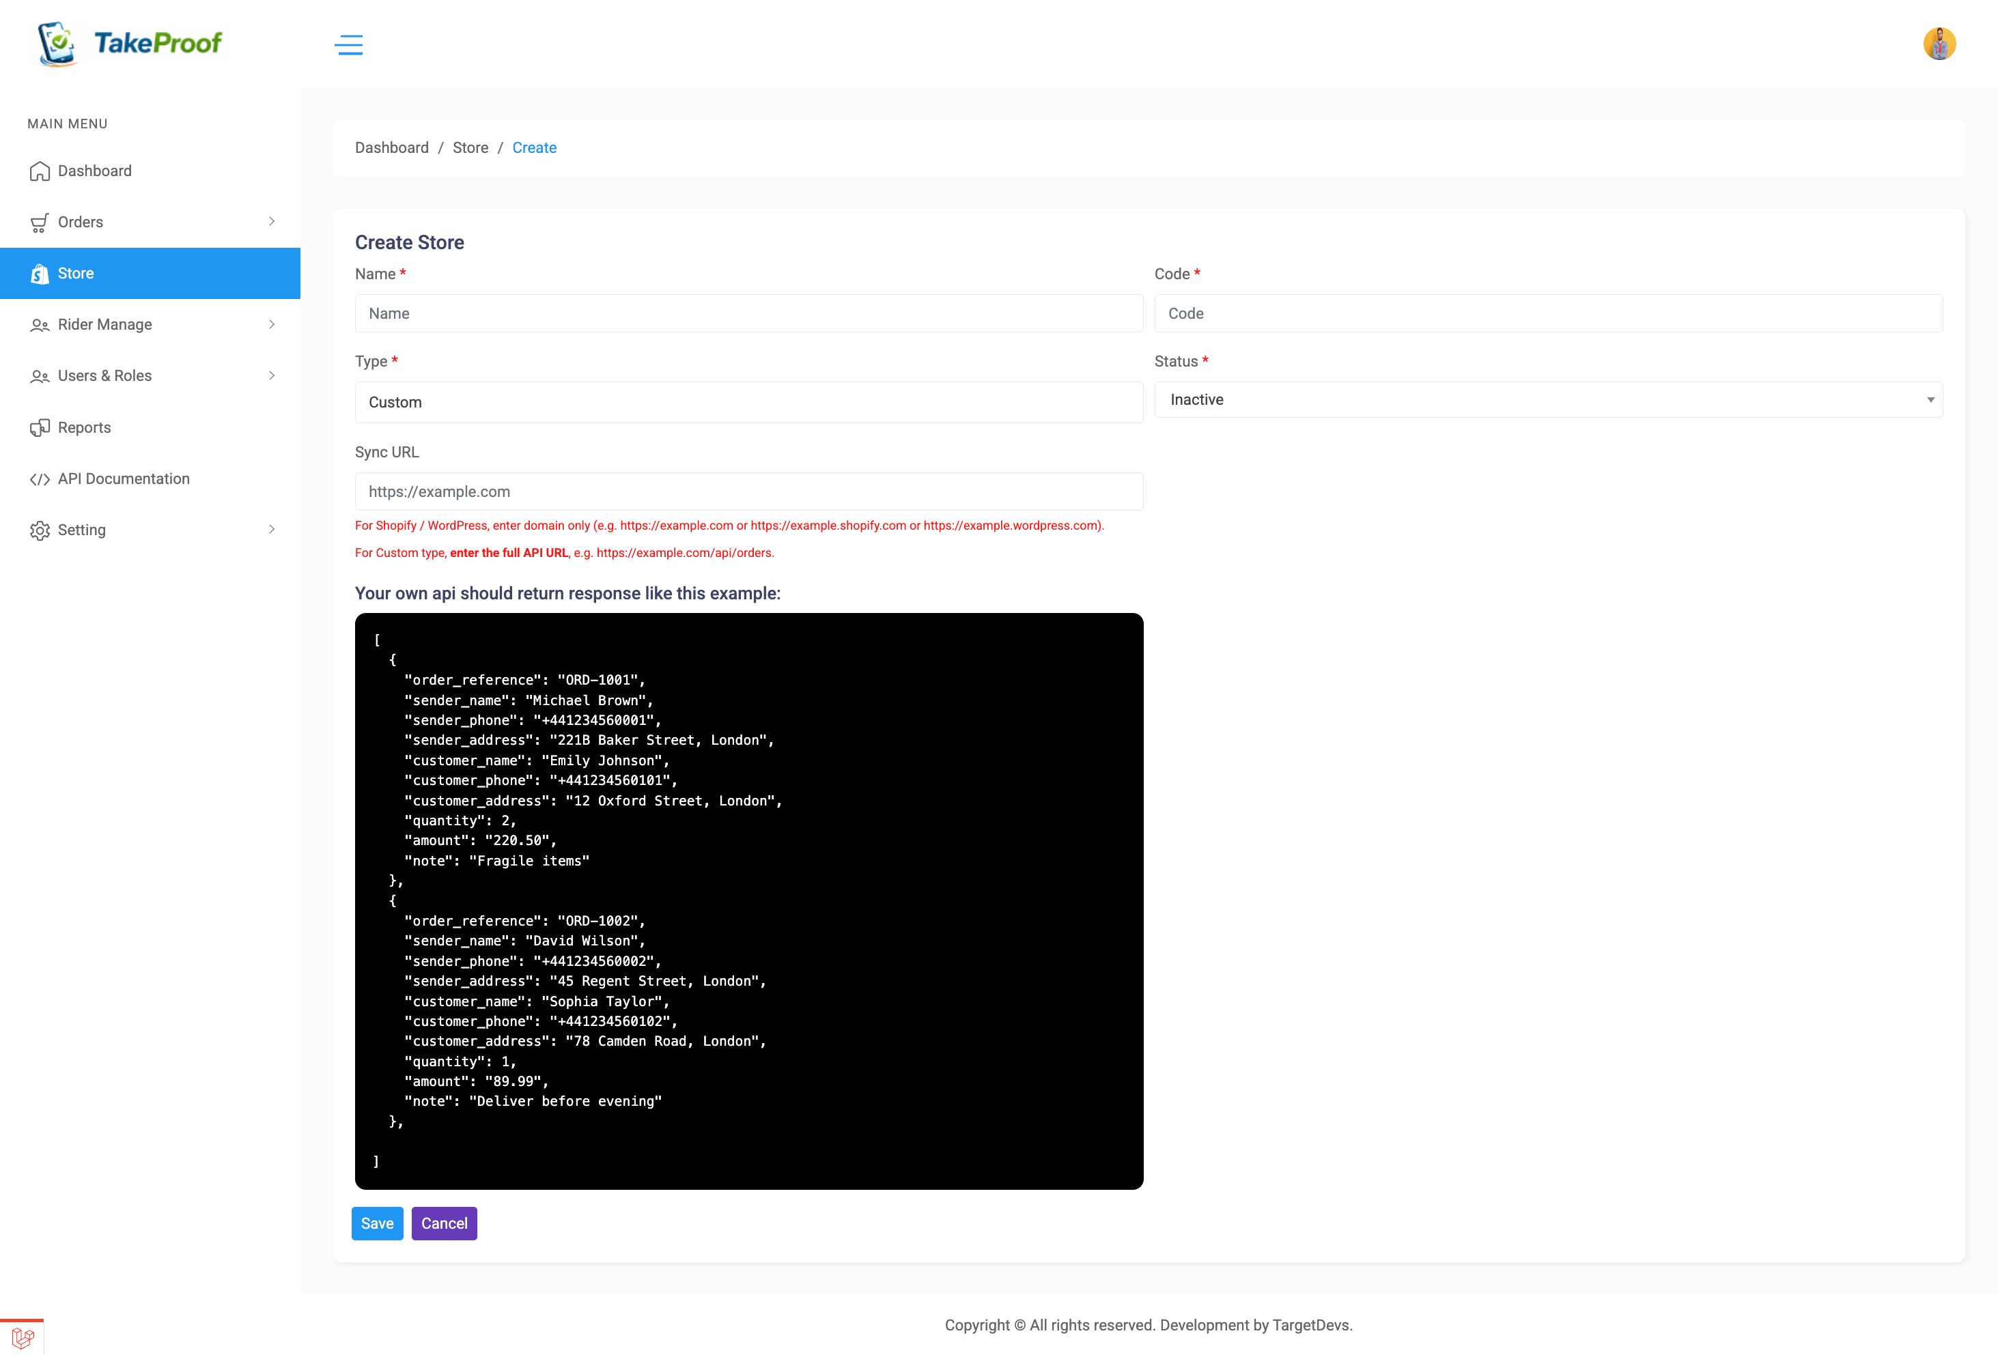
Task: Click the Shopify / WordPress domain hint text
Action: 729,526
